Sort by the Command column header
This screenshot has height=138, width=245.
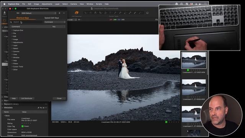[x=16, y=27]
